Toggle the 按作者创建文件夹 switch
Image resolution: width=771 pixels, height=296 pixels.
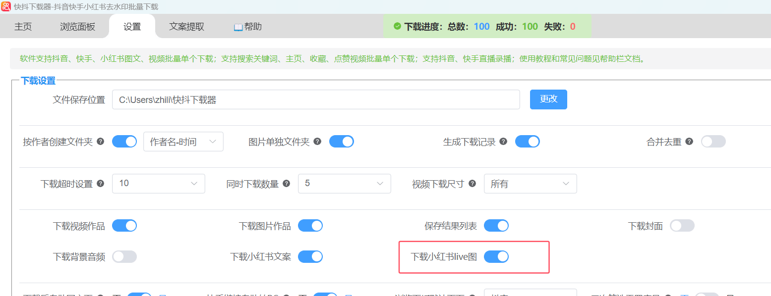(x=124, y=142)
